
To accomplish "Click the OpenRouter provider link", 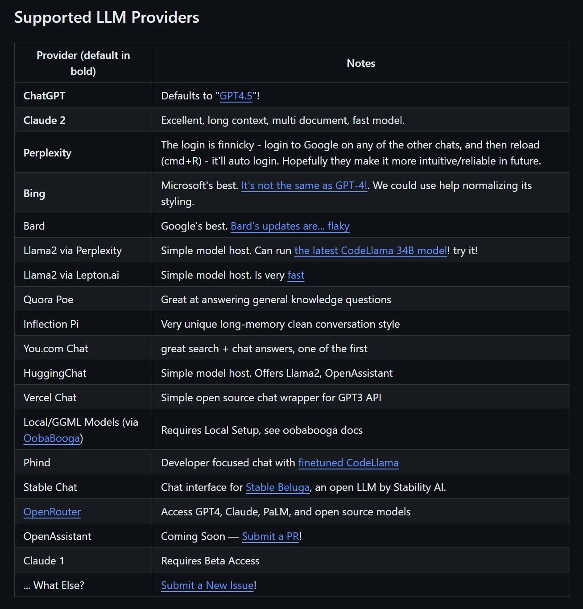I will click(x=52, y=512).
